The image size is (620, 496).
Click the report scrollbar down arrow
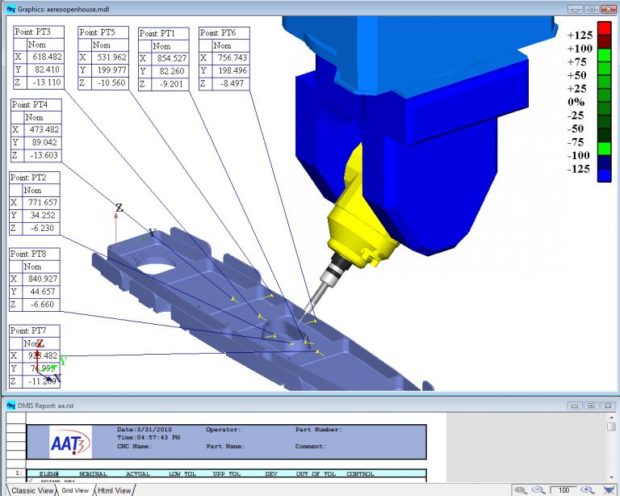pyautogui.click(x=611, y=477)
